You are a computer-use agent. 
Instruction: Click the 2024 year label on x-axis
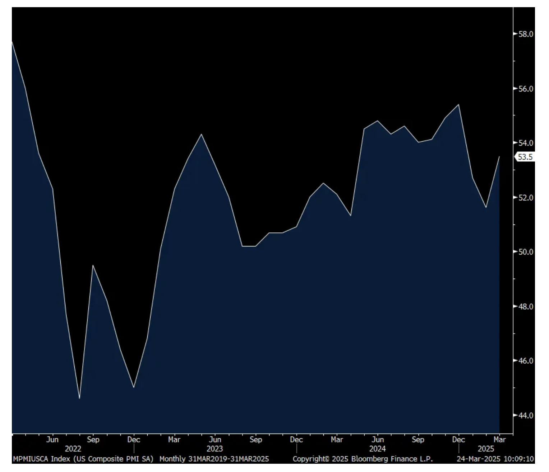377,449
